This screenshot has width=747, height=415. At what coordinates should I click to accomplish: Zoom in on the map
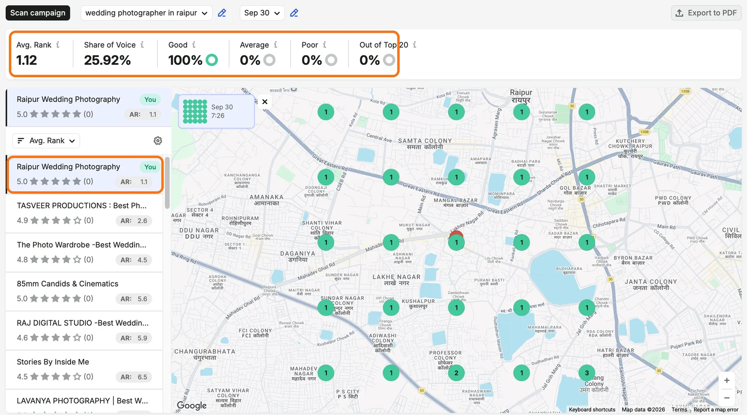click(x=726, y=380)
